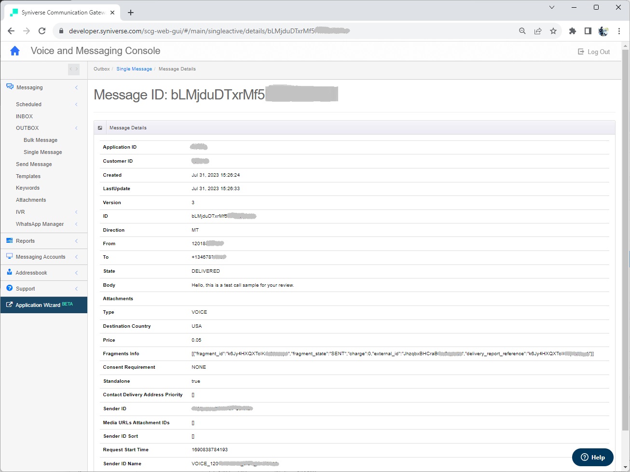Click the Outbox breadcrumb
630x472 pixels.
[102, 69]
